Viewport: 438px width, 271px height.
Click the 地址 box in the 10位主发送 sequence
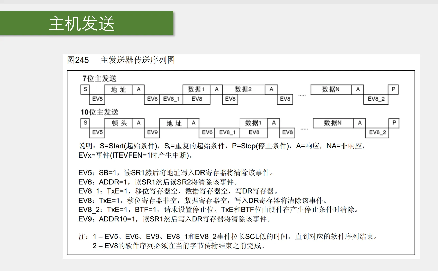point(174,123)
